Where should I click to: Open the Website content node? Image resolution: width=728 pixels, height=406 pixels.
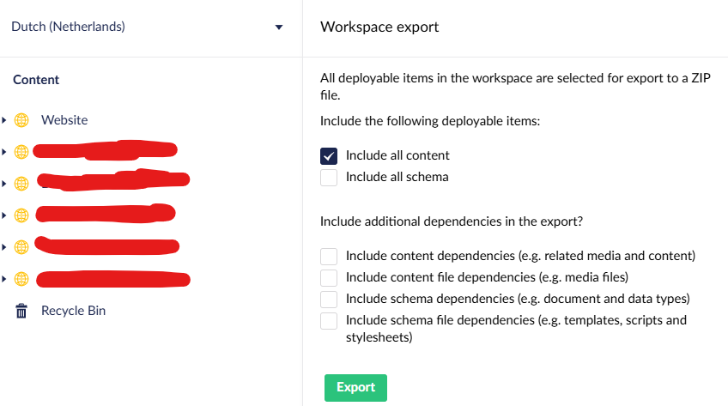(64, 120)
